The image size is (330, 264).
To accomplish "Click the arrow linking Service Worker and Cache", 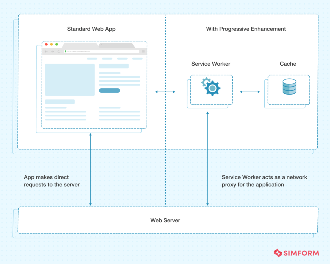I will (250, 92).
